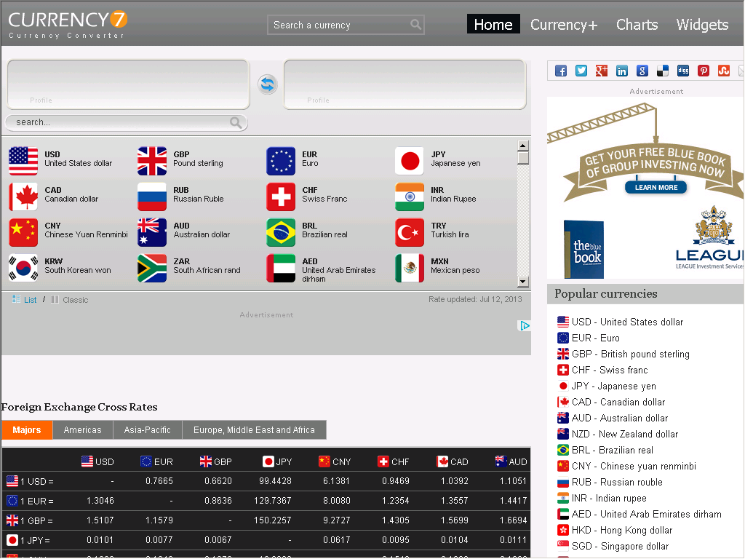Open the Home menu item
This screenshot has height=559, width=745.
(493, 24)
